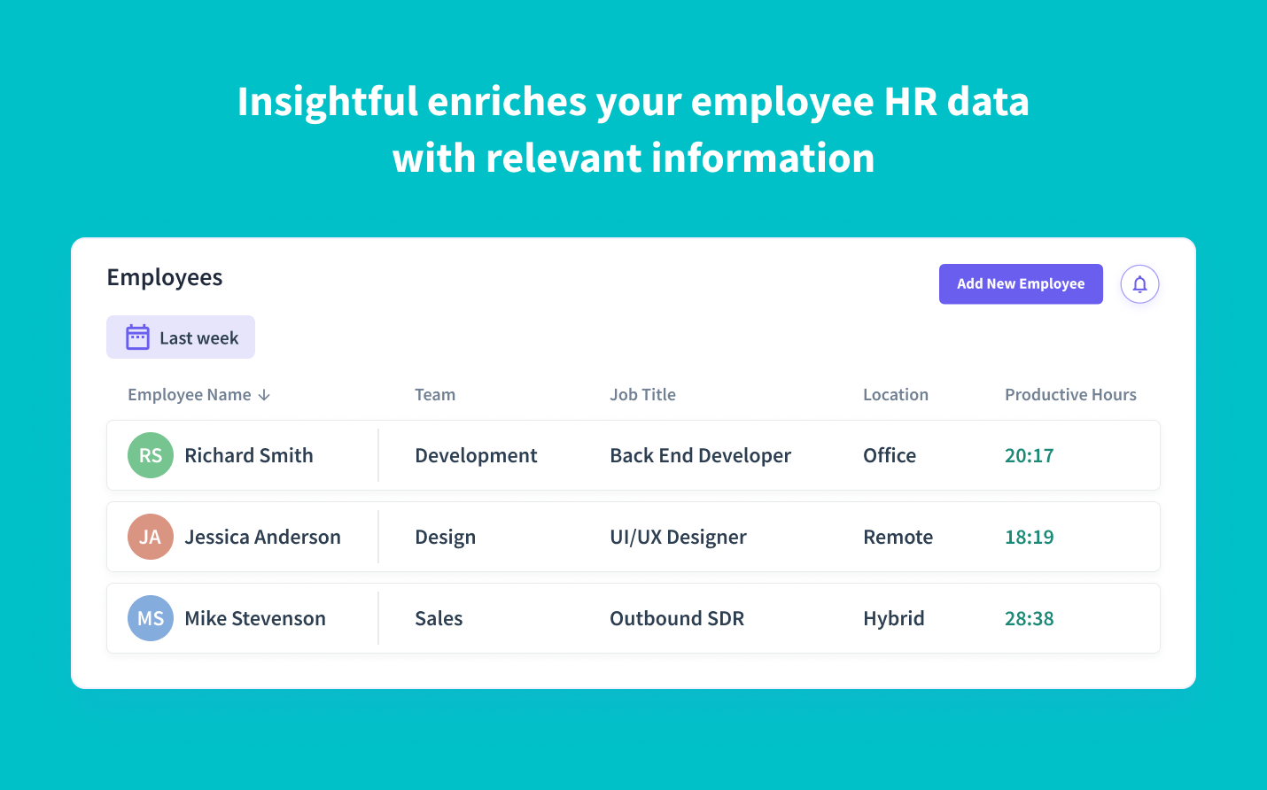
Task: Open Richard Smith's employee row
Action: coord(633,454)
